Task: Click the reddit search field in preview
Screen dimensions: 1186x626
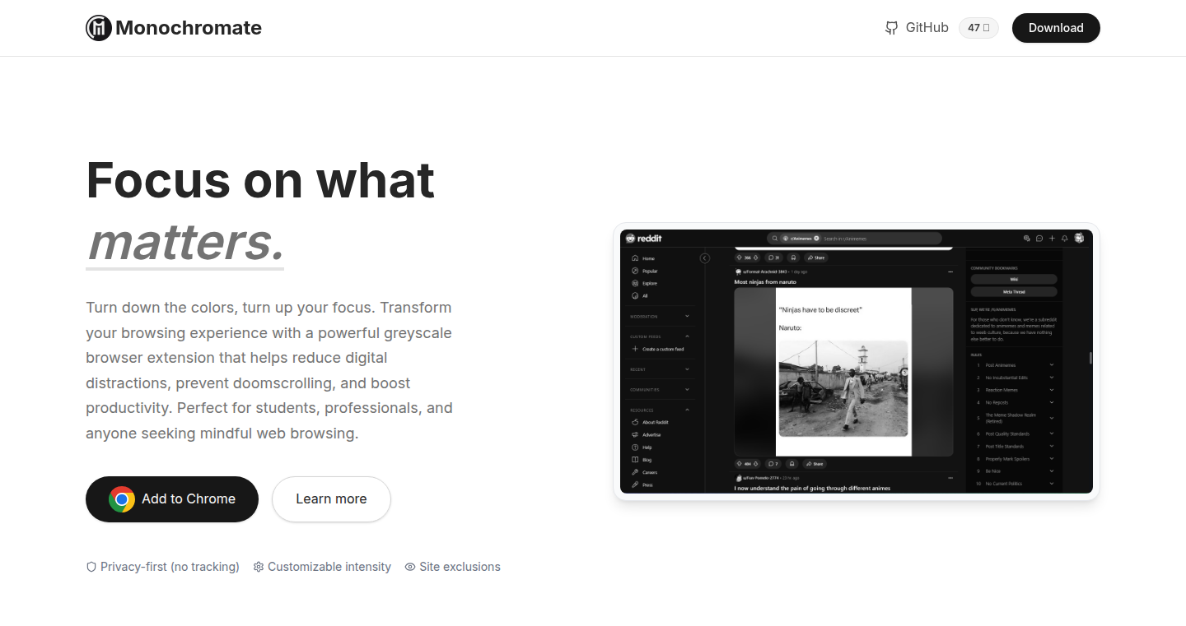Action: pos(854,239)
